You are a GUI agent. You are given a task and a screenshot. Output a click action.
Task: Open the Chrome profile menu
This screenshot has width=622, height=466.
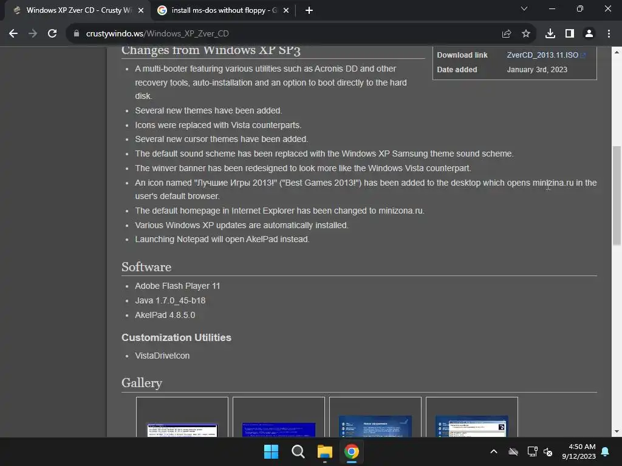point(589,34)
